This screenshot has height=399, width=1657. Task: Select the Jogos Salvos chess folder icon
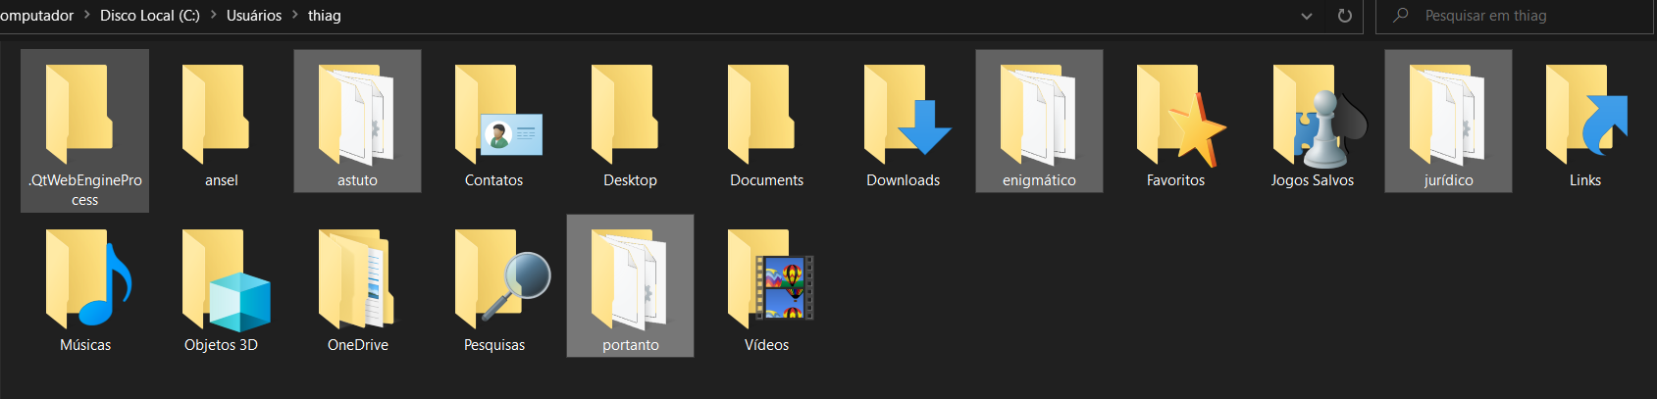pyautogui.click(x=1320, y=114)
